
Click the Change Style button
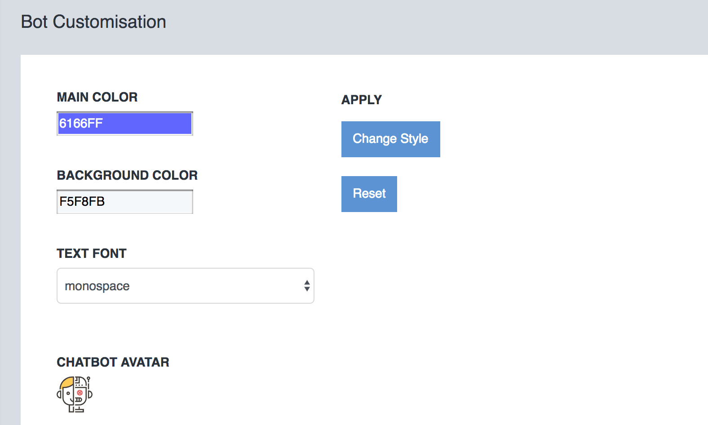point(391,139)
